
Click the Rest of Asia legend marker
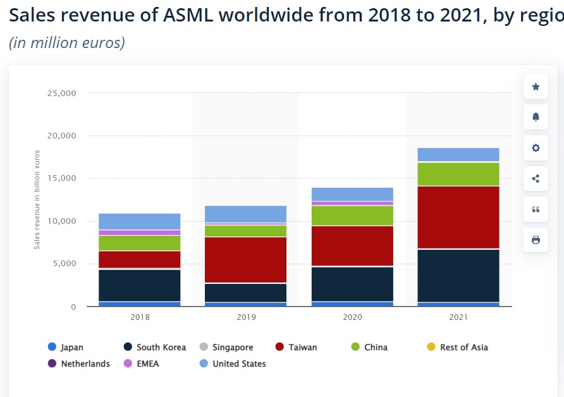tap(431, 347)
